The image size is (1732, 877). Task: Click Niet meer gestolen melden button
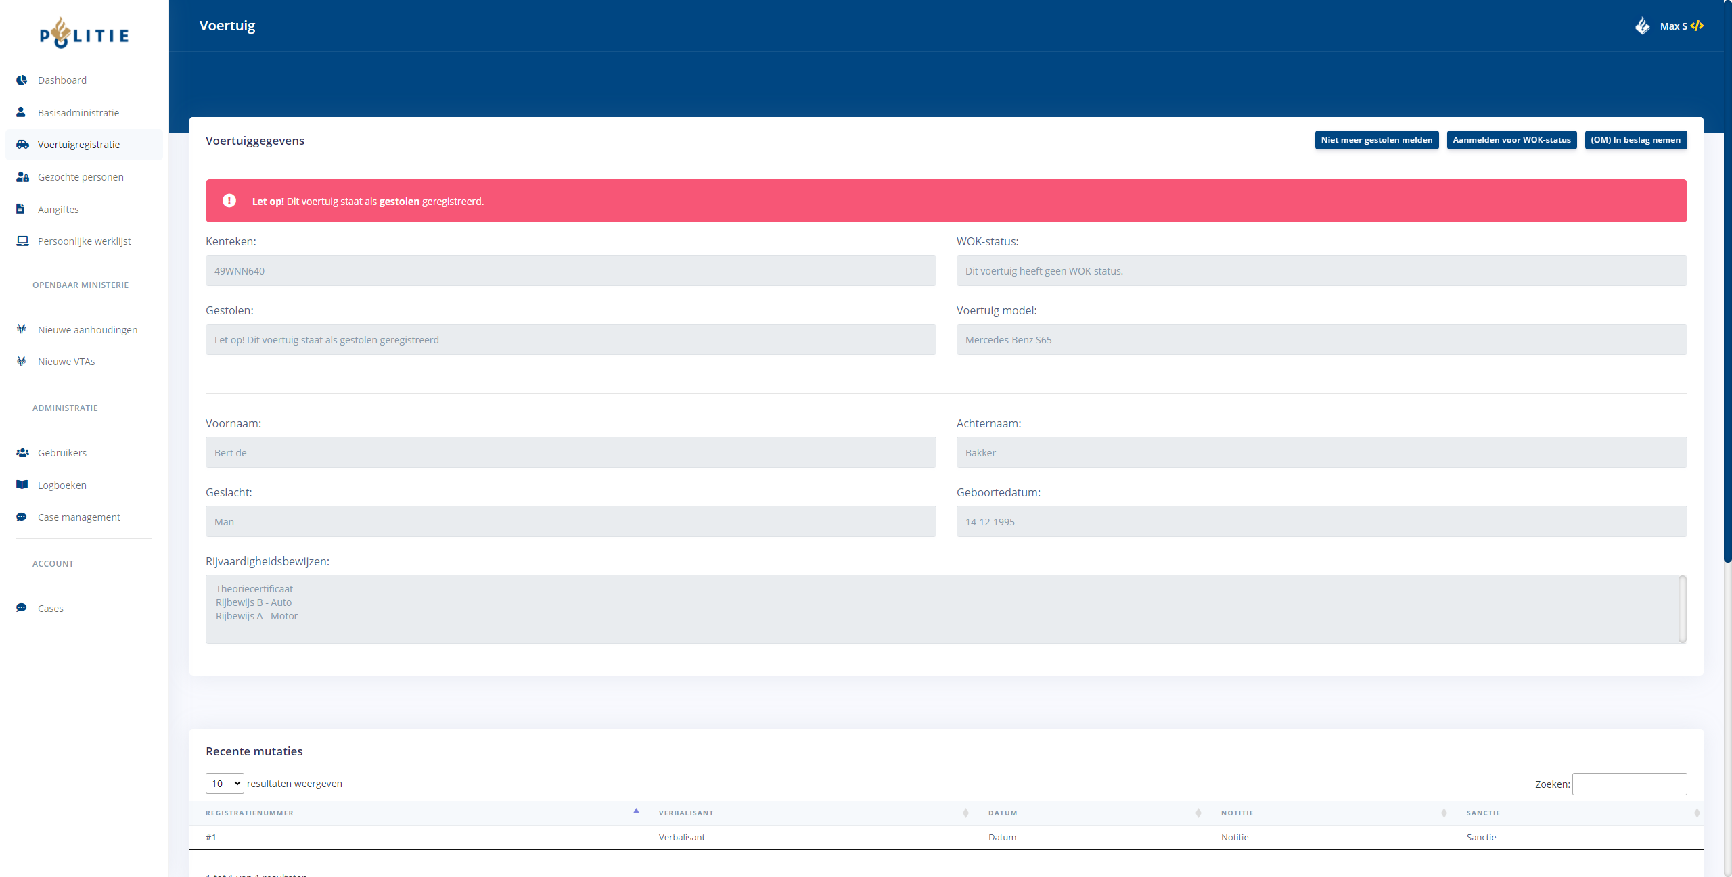[1376, 140]
